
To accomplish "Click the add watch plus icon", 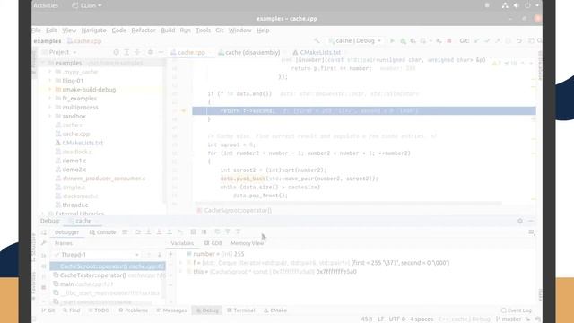I will click(x=170, y=254).
